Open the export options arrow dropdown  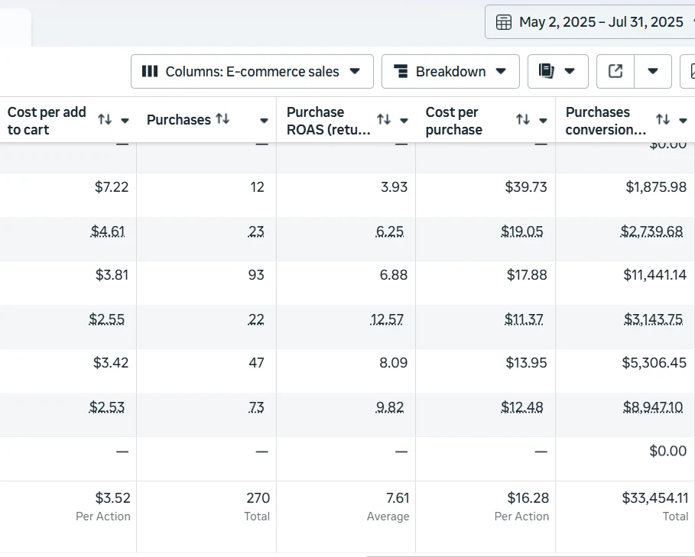click(653, 71)
